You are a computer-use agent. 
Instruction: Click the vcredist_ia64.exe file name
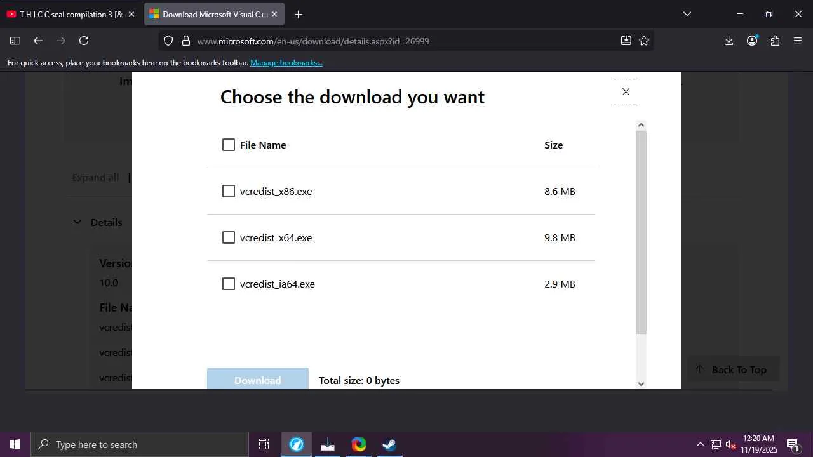[278, 284]
